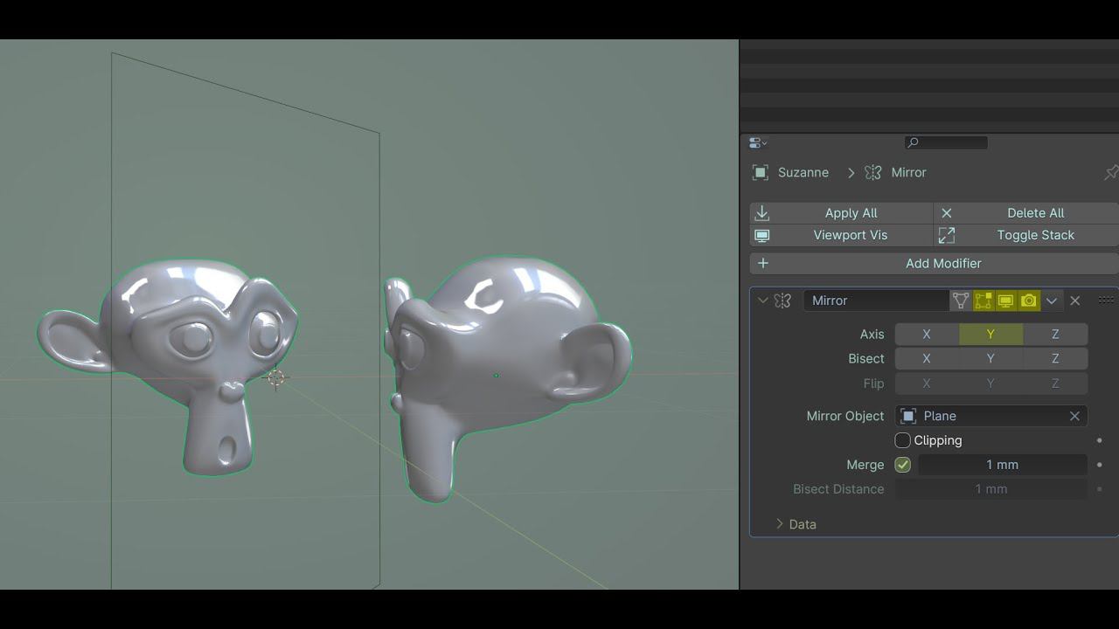Remove the Mirror modifier with X
The height and width of the screenshot is (629, 1119).
pyautogui.click(x=1075, y=301)
